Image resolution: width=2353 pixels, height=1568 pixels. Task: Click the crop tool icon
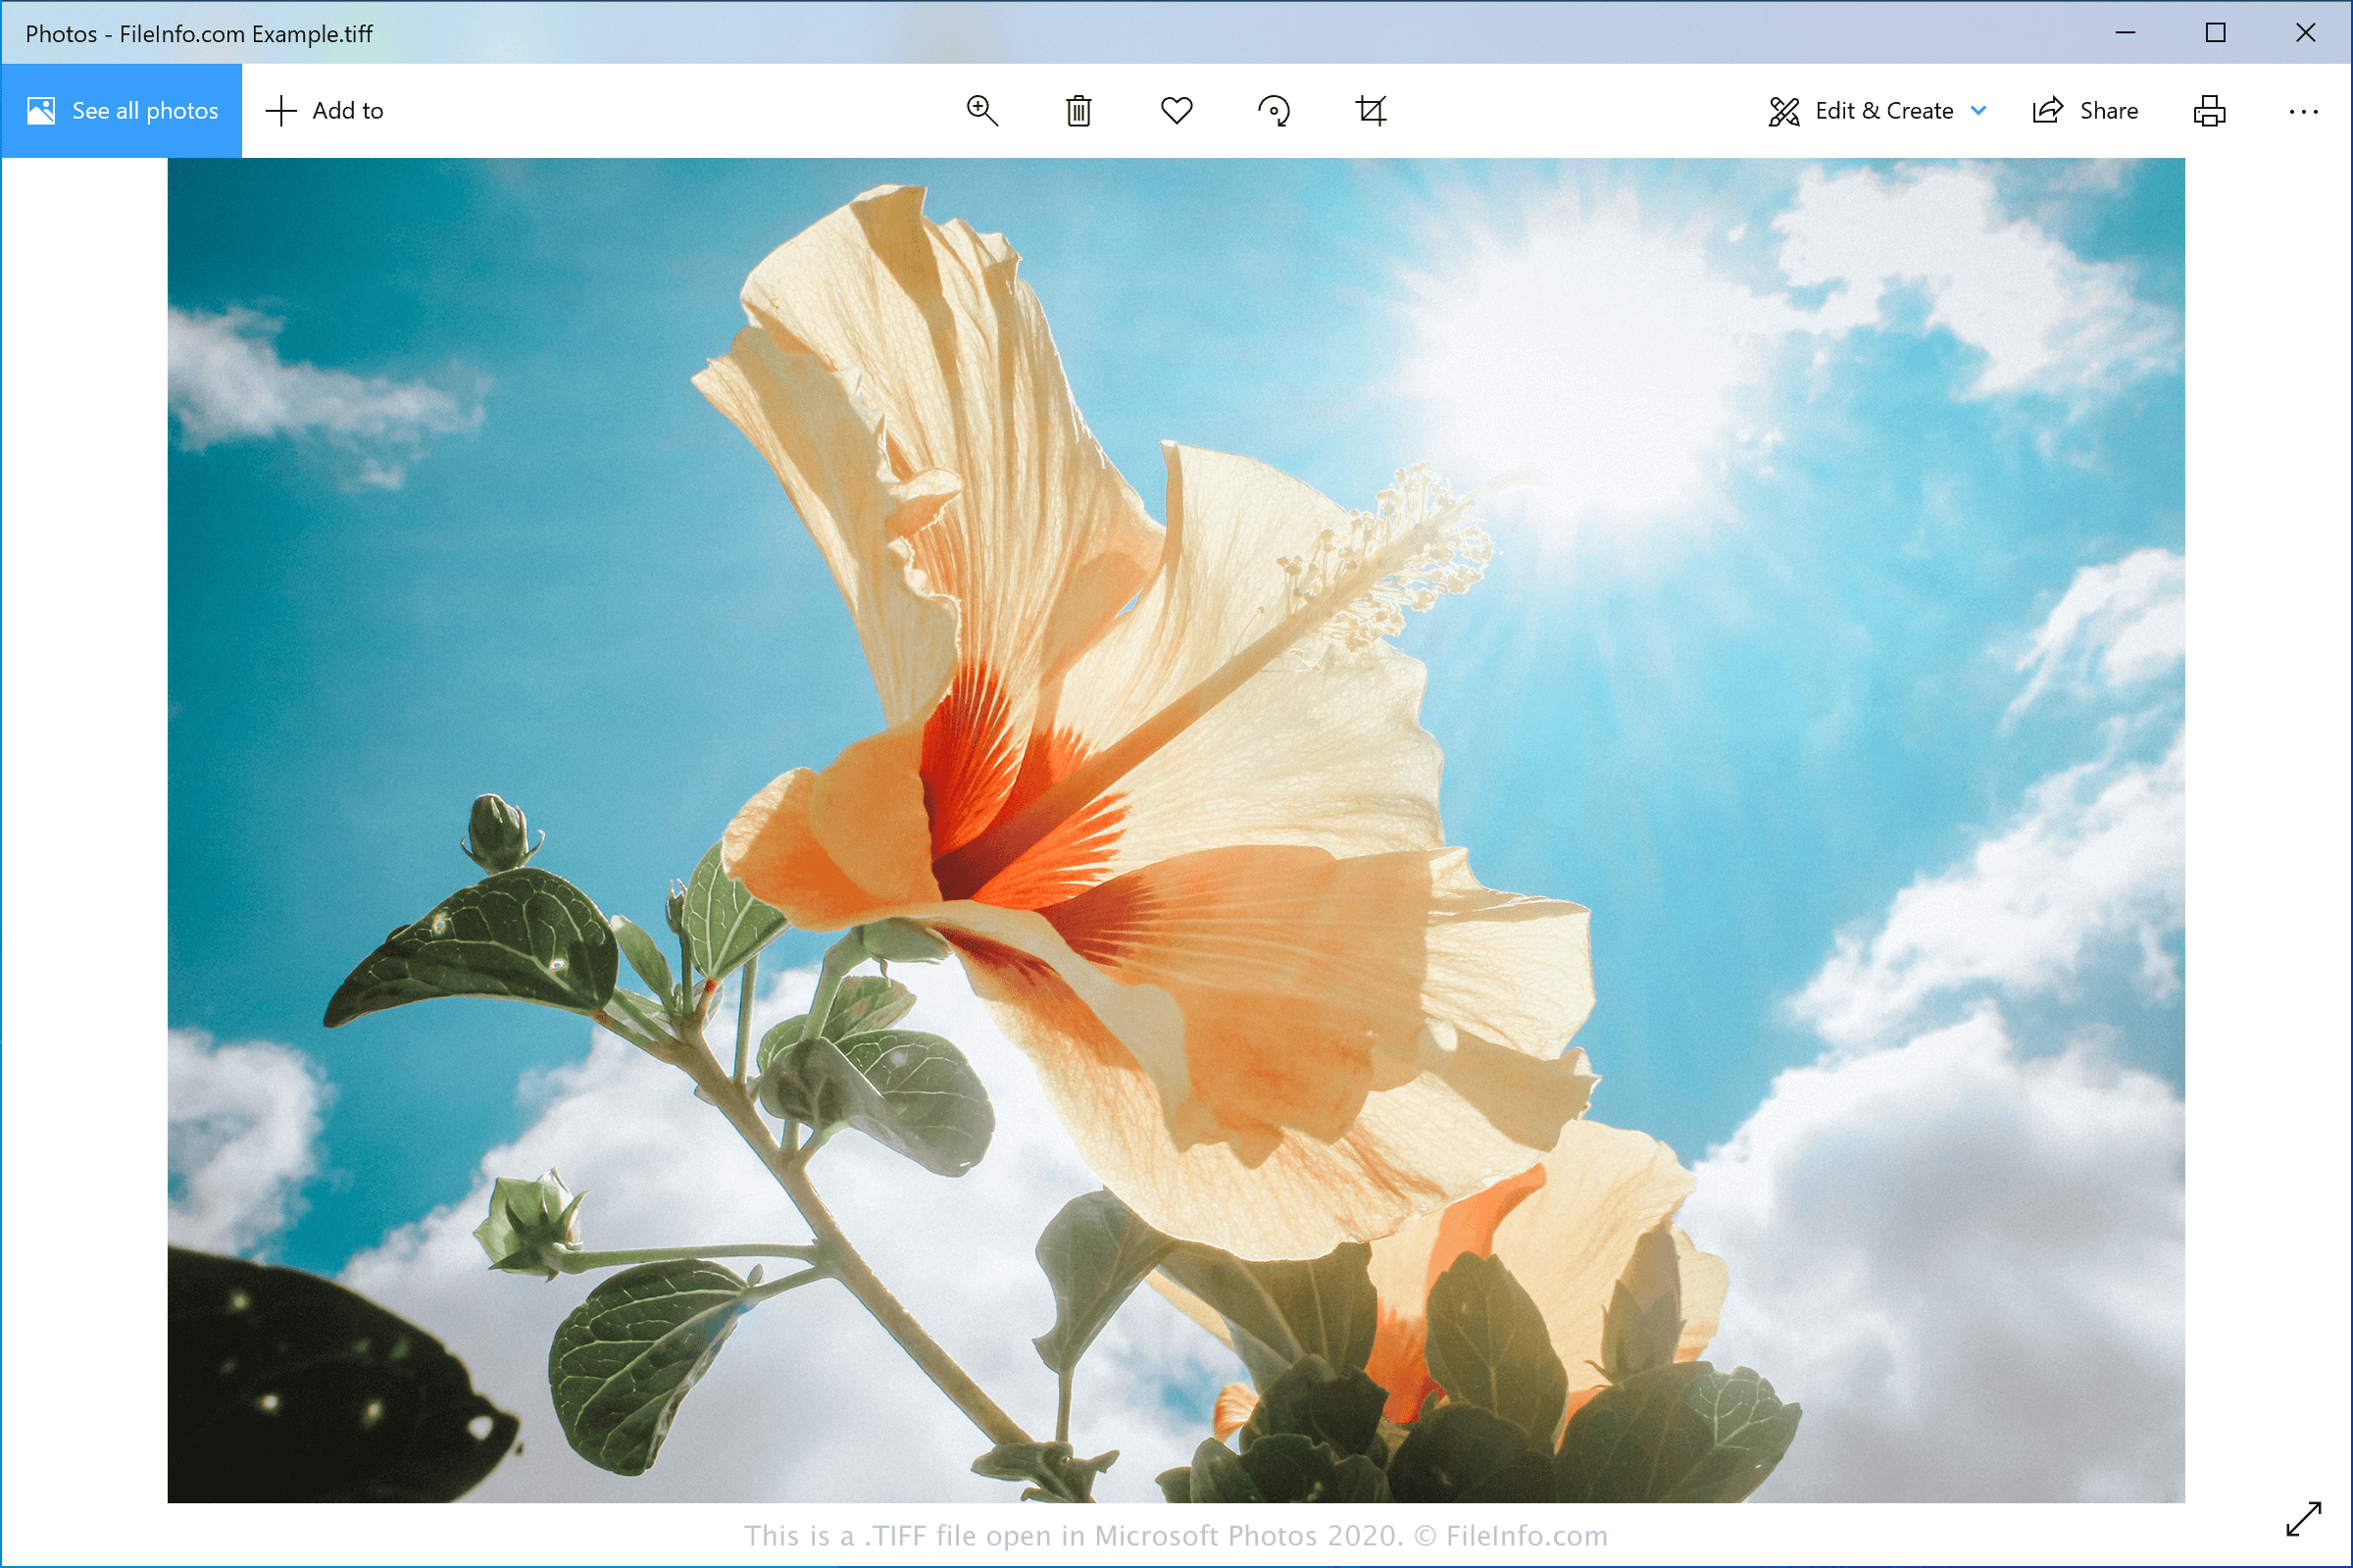(x=1370, y=109)
